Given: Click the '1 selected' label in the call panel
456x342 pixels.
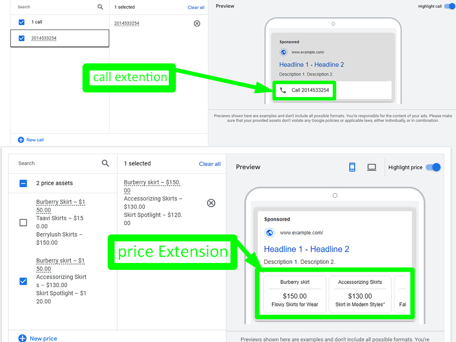Looking at the screenshot, I should click(124, 7).
